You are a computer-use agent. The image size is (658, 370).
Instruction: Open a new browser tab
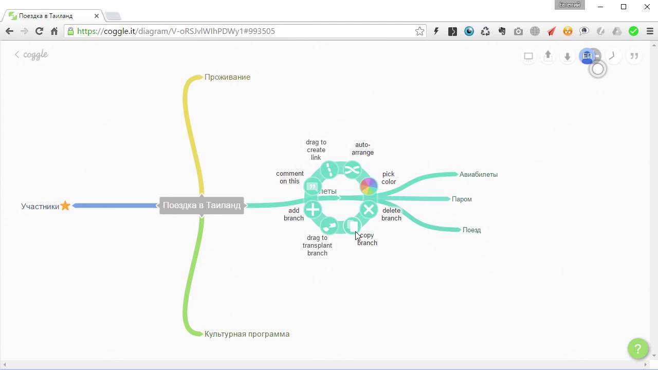click(x=113, y=16)
